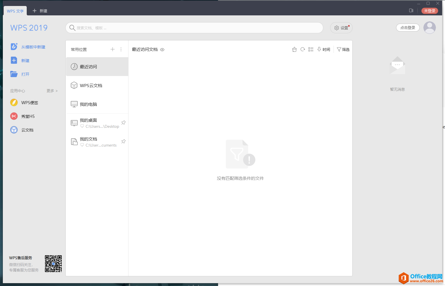Click the clock icon of 最近访问
Screen dimensions: 445x286
coord(74,67)
